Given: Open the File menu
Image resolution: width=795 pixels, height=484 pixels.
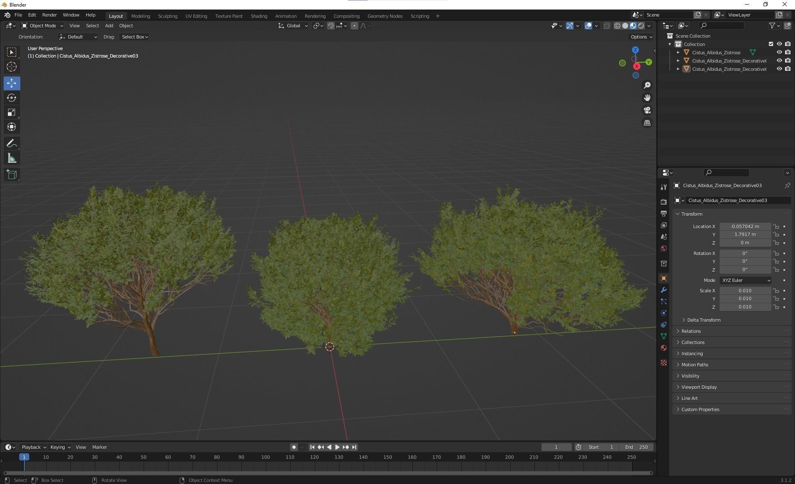Looking at the screenshot, I should (18, 15).
